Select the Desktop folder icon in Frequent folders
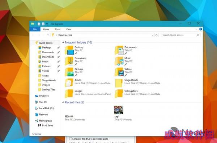This screenshot has height=143, width=217. (69, 50)
